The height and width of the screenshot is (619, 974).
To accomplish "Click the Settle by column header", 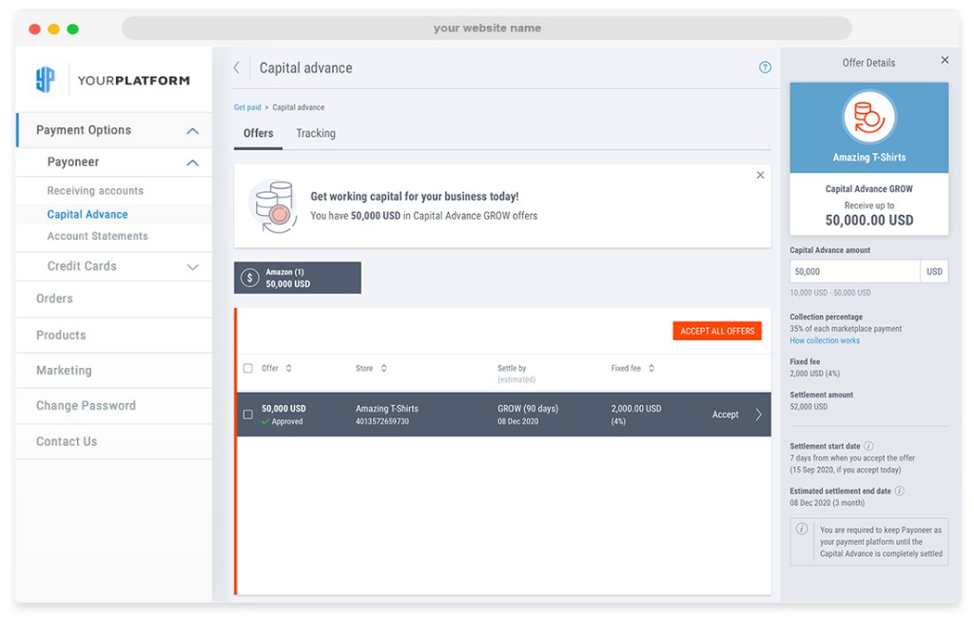I will pos(512,368).
